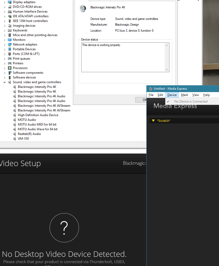Select first Blackmagic Intensity Pro 4K Audio

(x=41, y=96)
